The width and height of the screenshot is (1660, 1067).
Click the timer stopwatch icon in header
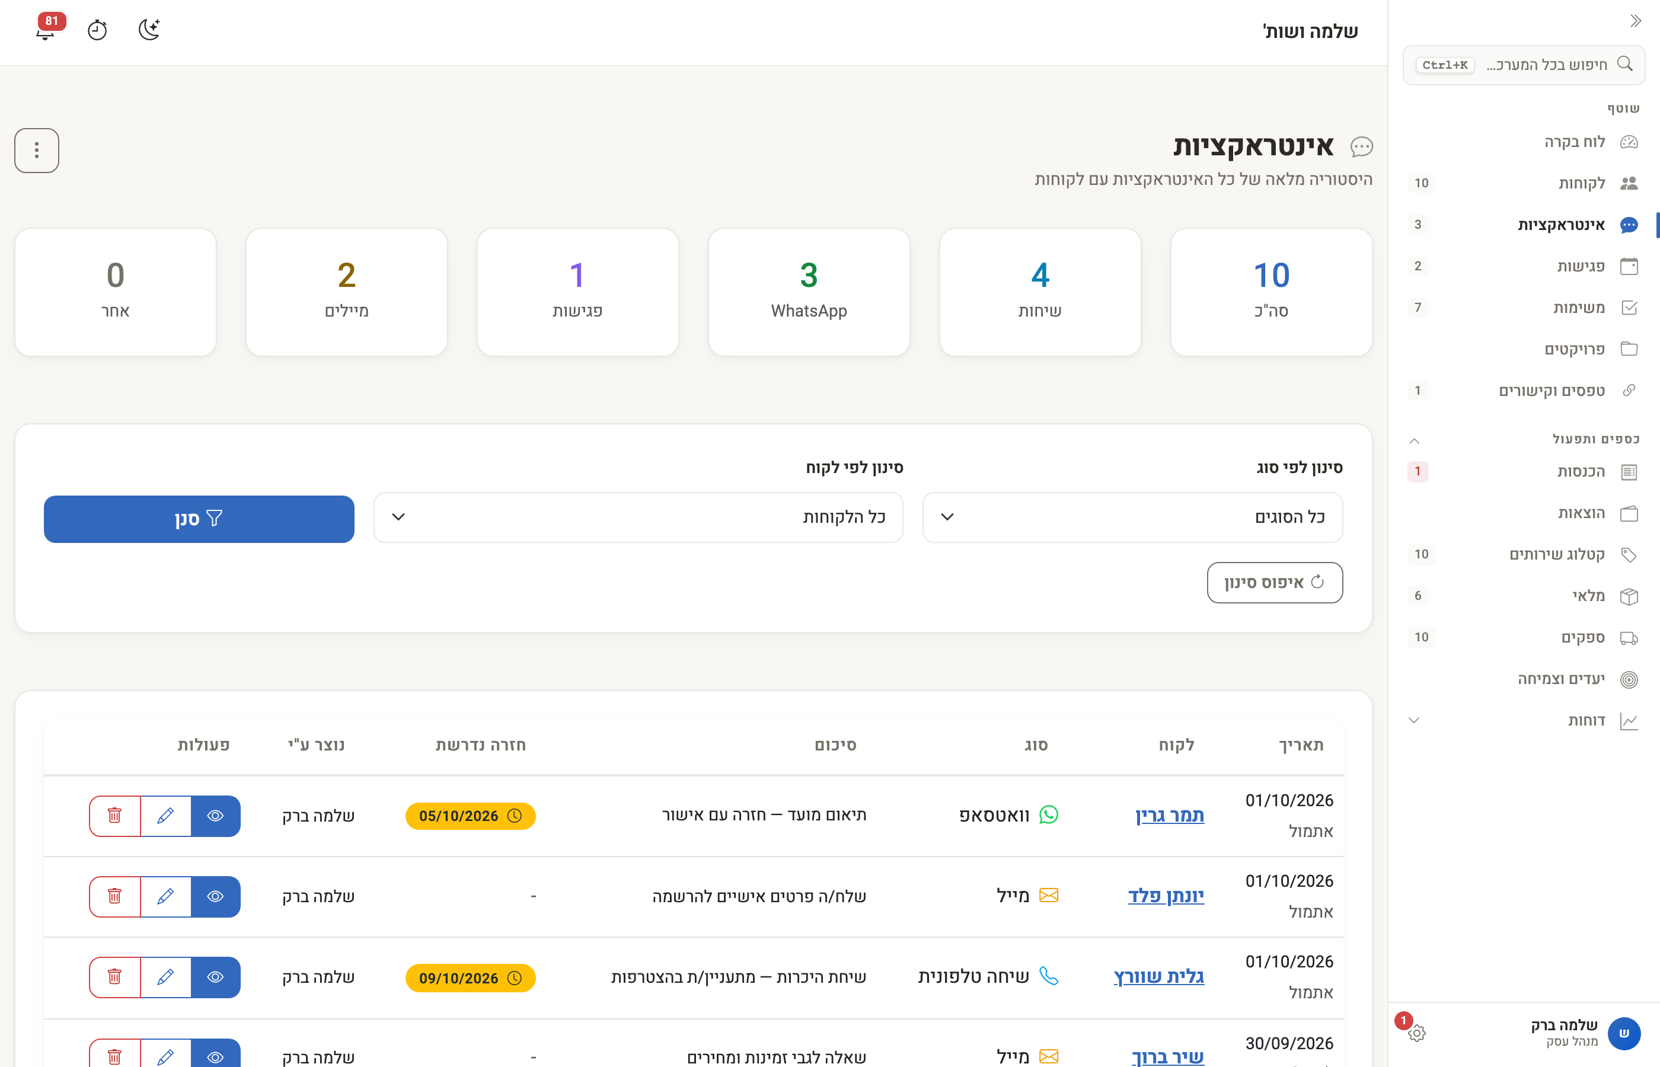pos(97,30)
